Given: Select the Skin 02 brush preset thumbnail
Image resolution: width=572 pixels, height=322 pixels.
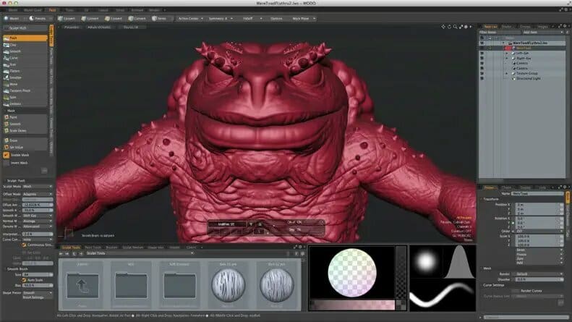Looking at the screenshot, I should click(276, 284).
